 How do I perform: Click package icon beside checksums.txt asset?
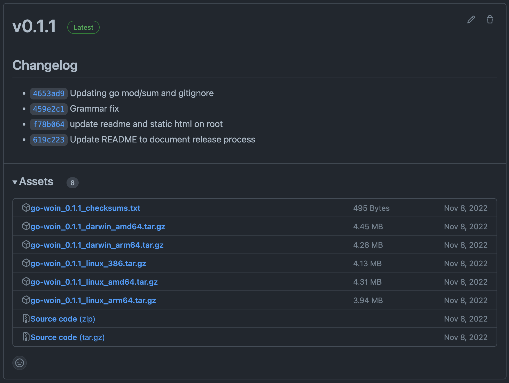(26, 207)
